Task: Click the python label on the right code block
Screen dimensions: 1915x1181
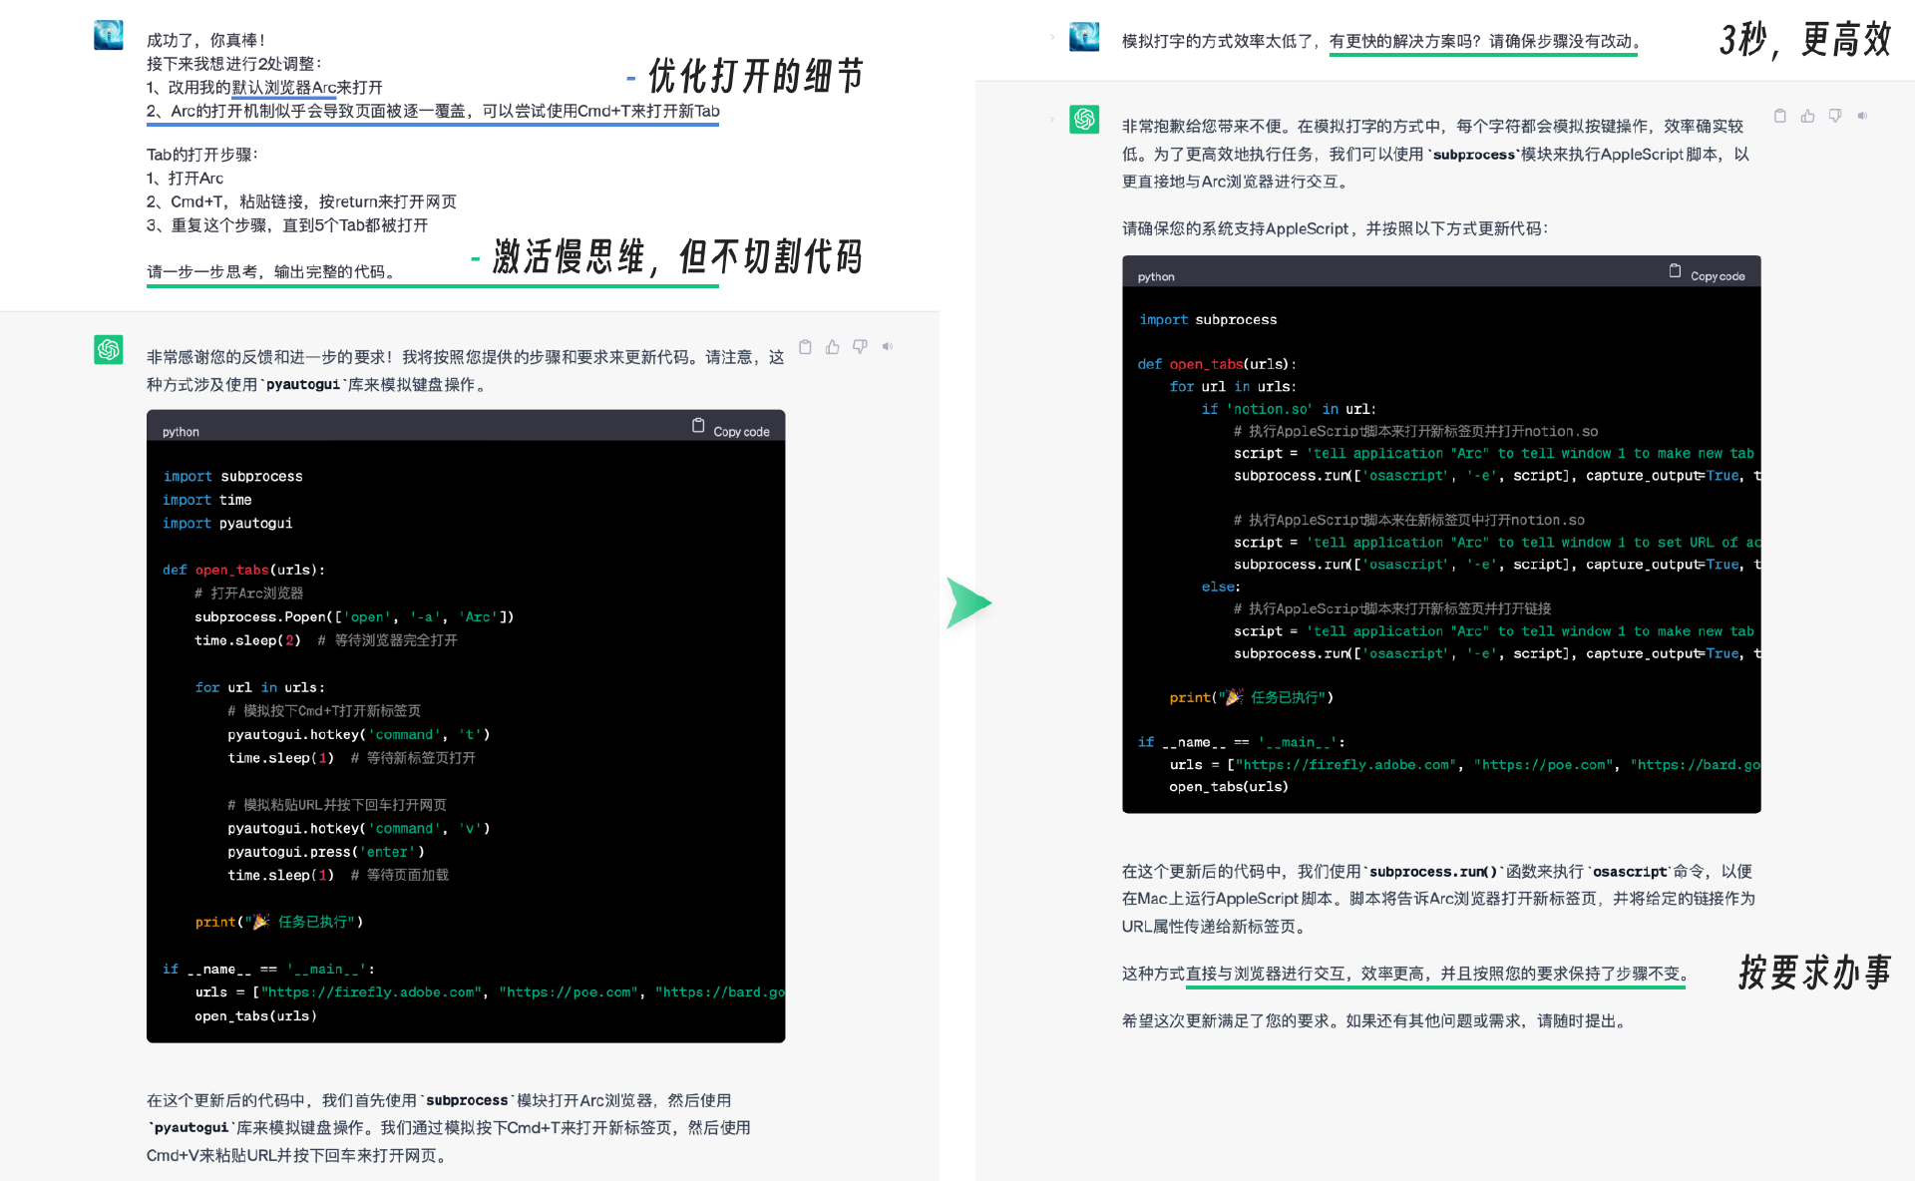Action: 1156,277
